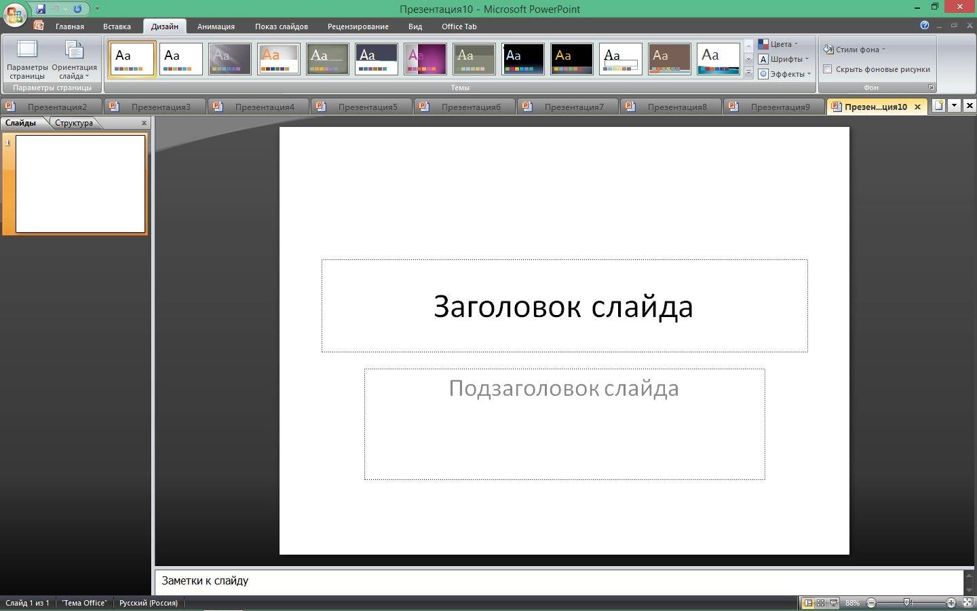The width and height of the screenshot is (977, 611).
Task: Open the Показ слайдов ribbon tab
Action: point(282,26)
